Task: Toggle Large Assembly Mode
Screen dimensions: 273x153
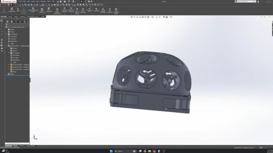Action: [x=116, y=11]
